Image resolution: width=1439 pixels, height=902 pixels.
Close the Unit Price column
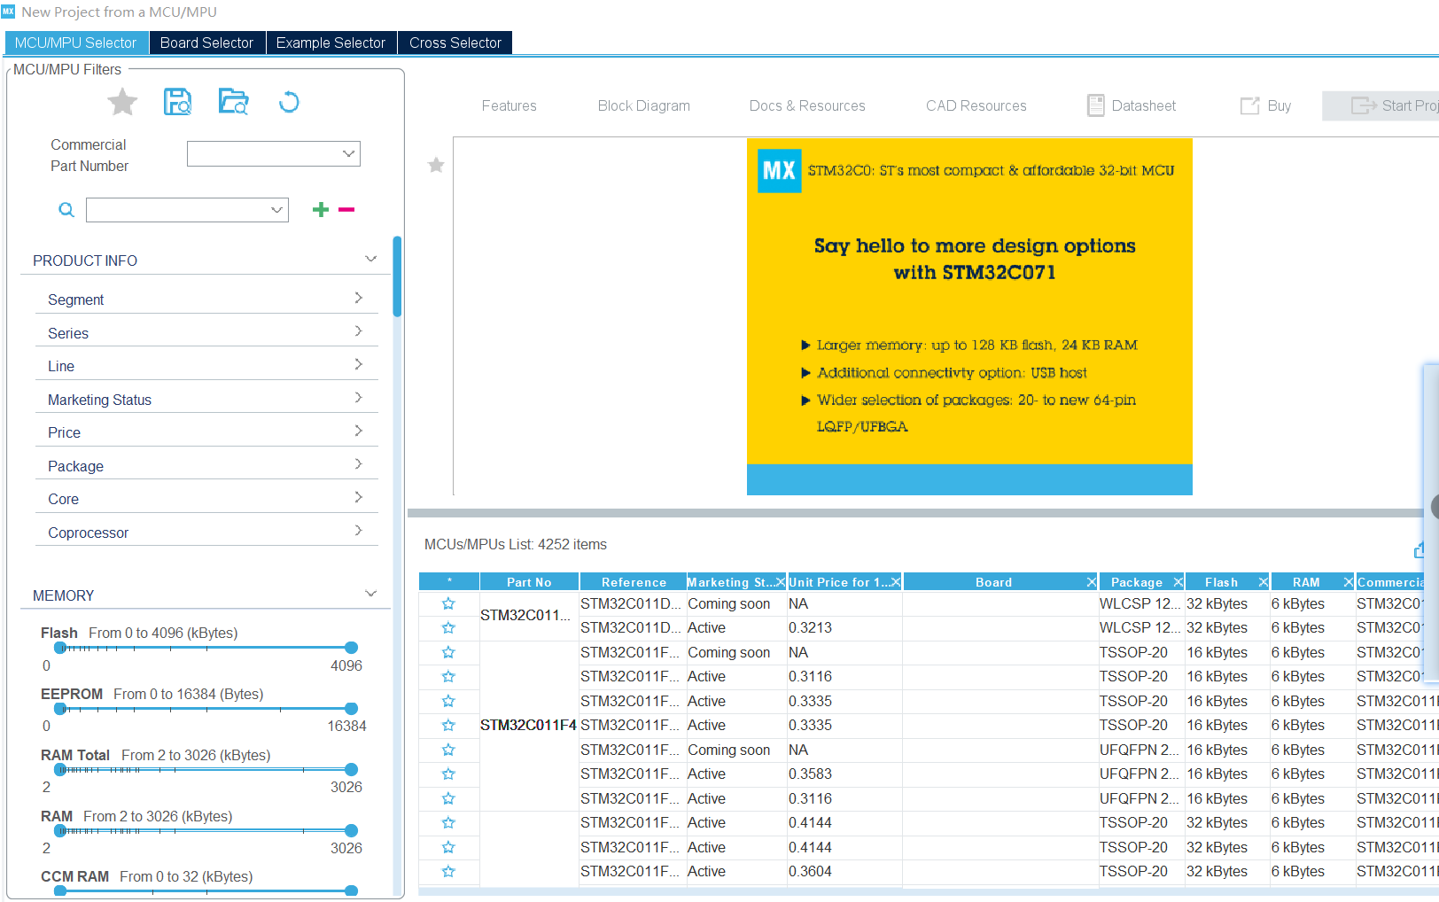896,582
